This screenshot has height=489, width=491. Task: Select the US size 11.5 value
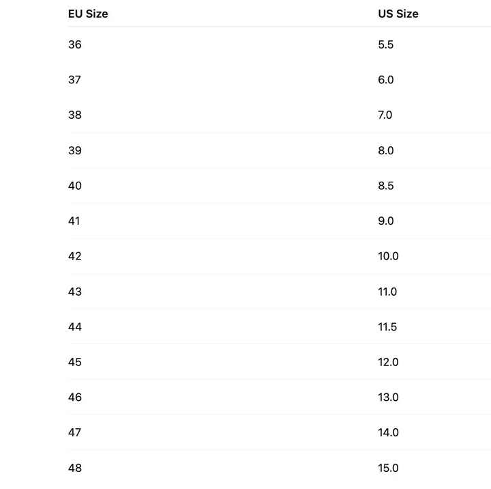[387, 327]
